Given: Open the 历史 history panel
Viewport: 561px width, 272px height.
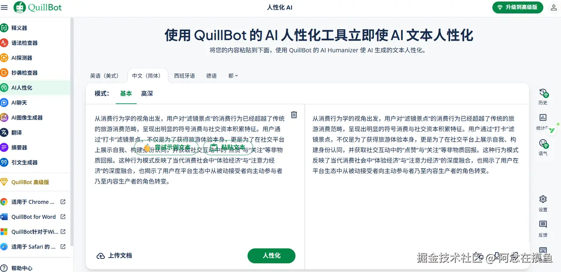Looking at the screenshot, I should pos(543,97).
